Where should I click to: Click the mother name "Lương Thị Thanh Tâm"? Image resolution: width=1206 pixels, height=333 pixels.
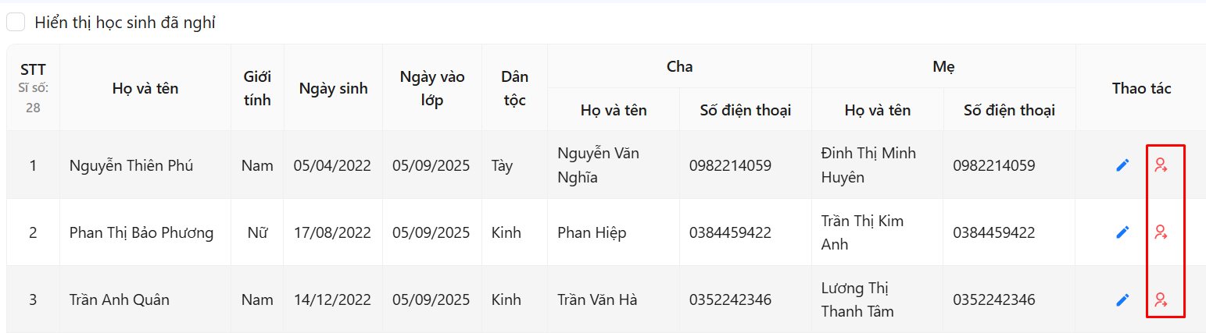(x=857, y=299)
